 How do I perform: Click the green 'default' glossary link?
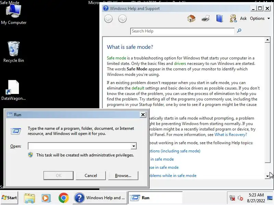tap(138, 88)
